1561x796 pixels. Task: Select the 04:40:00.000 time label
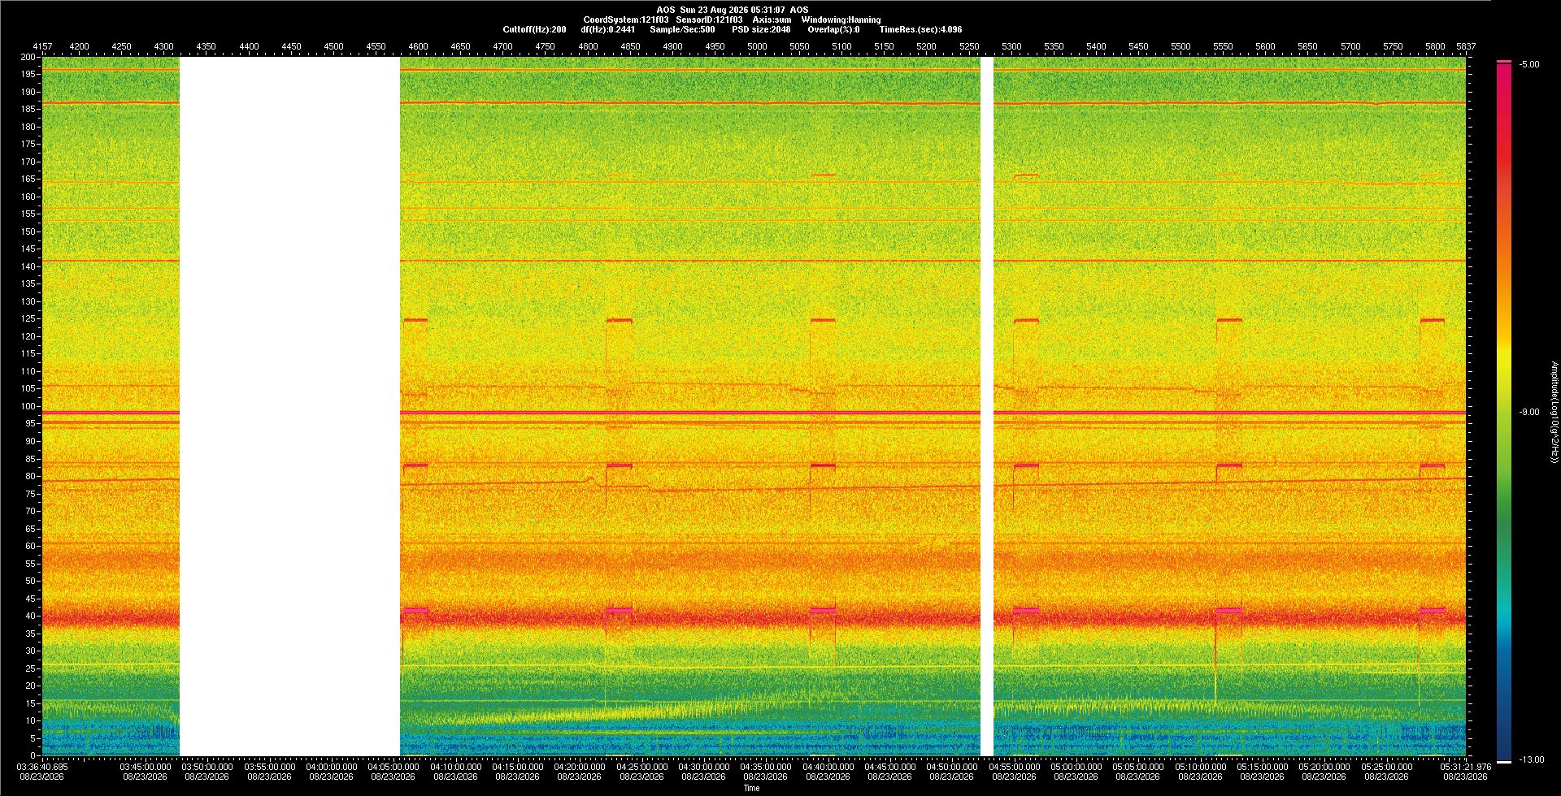click(x=828, y=767)
